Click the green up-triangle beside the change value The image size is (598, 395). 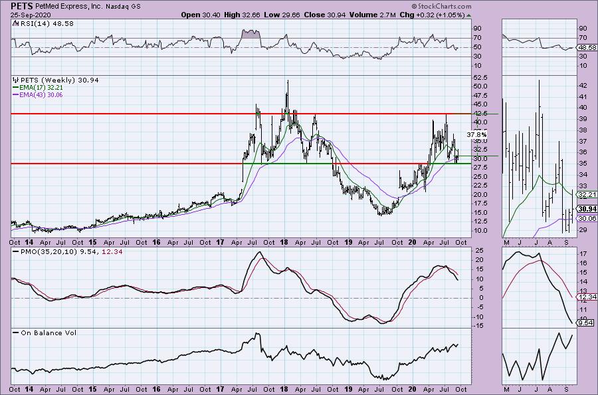[x=468, y=15]
